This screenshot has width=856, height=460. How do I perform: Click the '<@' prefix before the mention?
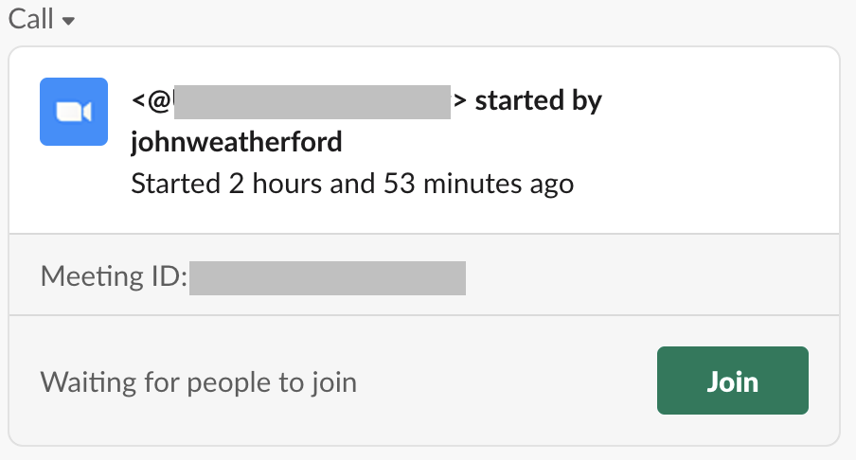click(x=152, y=100)
